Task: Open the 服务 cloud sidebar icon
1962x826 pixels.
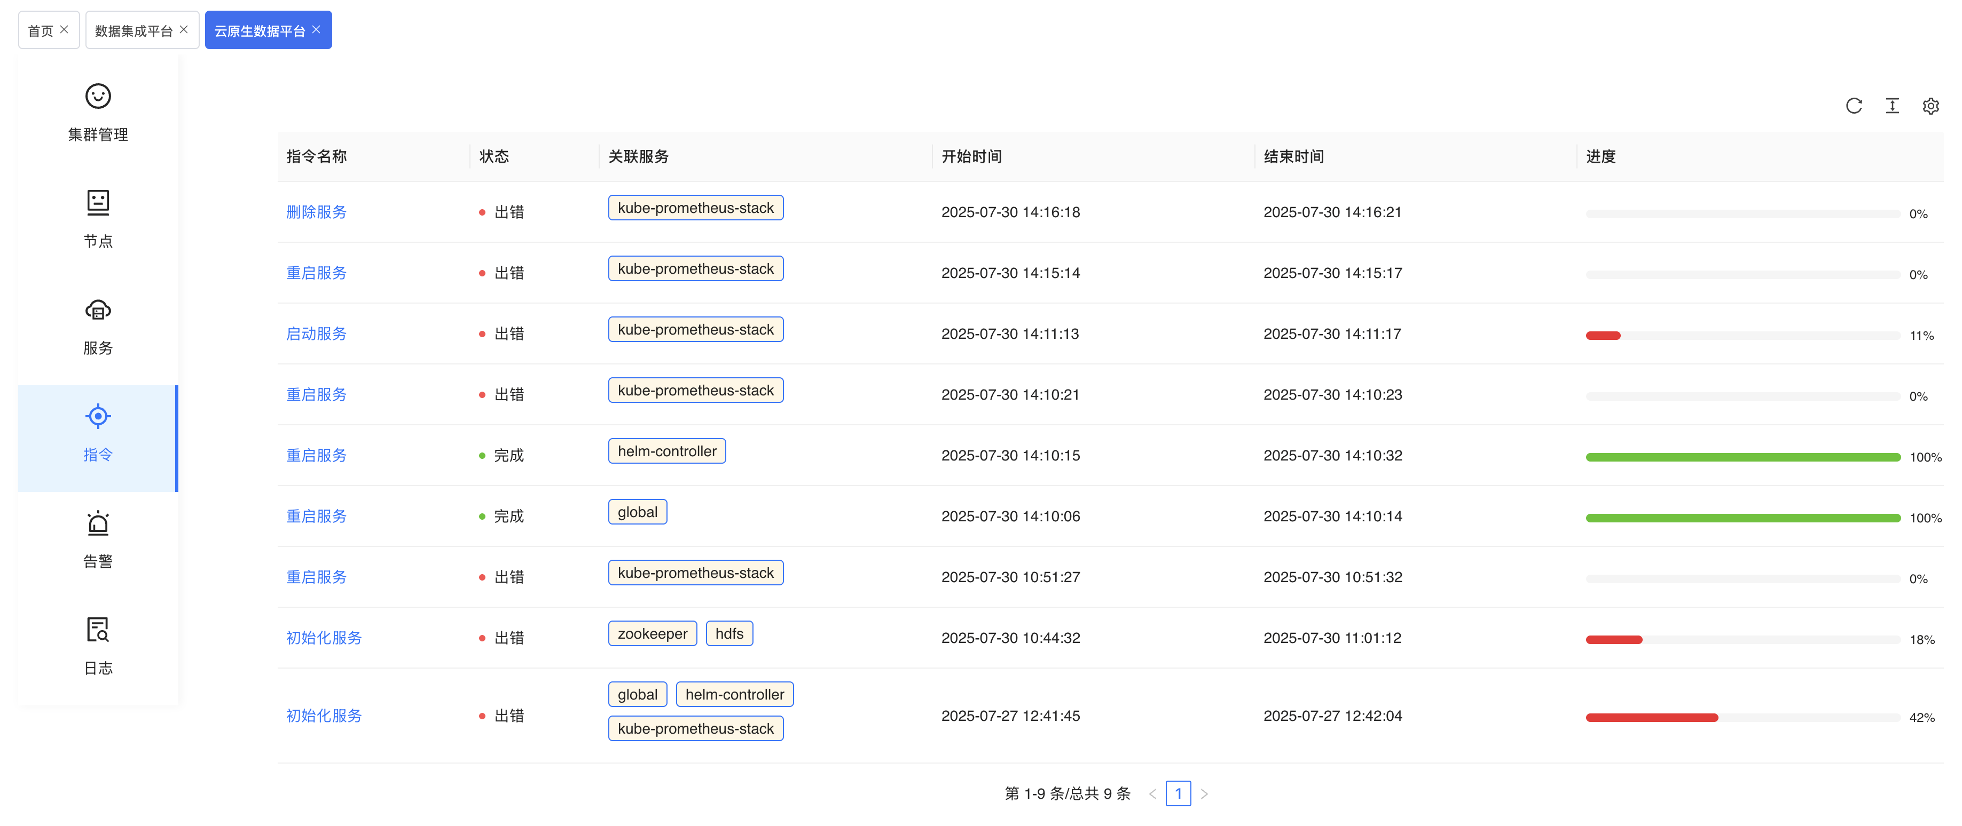Action: point(98,310)
